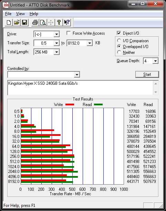The width and height of the screenshot is (166, 211).
Task: Open Print Preview toolbar icon
Action: point(43,22)
